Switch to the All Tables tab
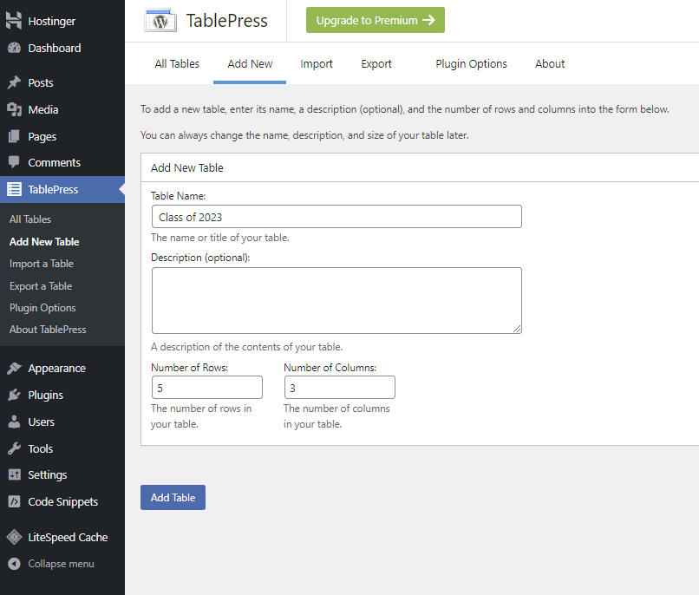The height and width of the screenshot is (595, 699). [x=176, y=63]
